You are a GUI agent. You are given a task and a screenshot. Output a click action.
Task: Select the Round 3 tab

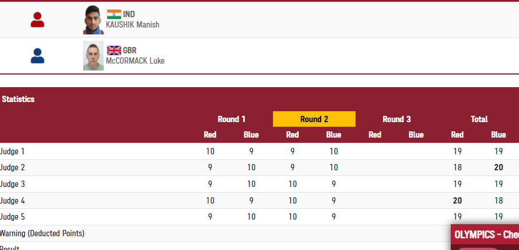click(397, 119)
